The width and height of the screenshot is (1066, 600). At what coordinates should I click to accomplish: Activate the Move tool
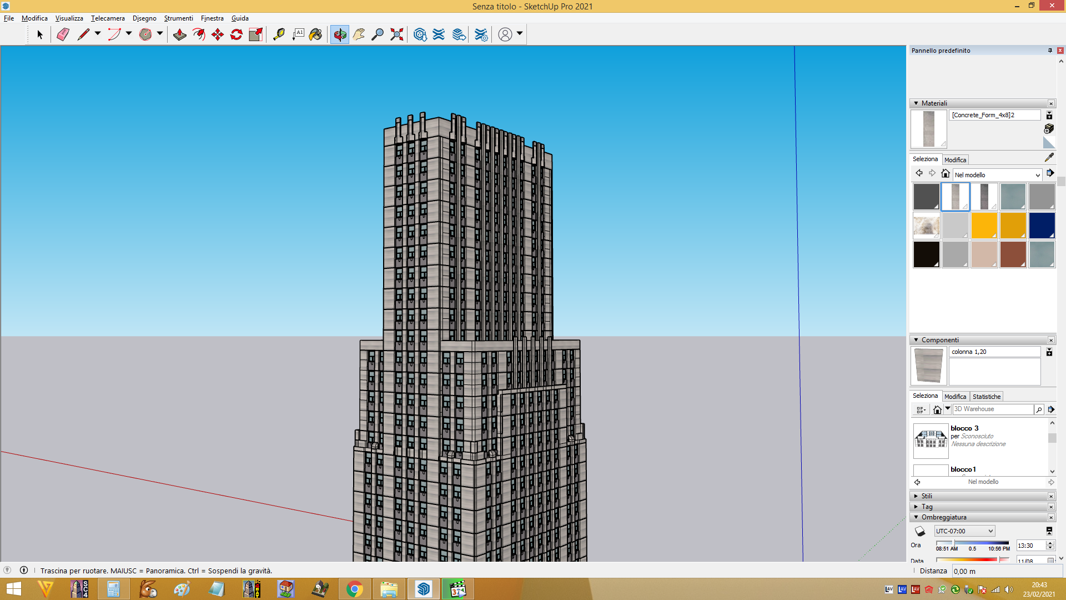tap(218, 34)
